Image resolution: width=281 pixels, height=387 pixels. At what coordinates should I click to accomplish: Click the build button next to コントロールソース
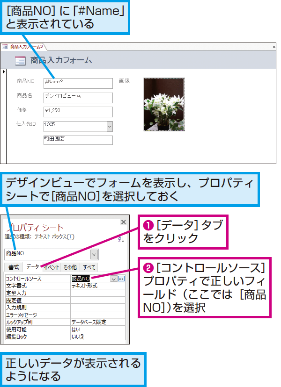click(121, 279)
